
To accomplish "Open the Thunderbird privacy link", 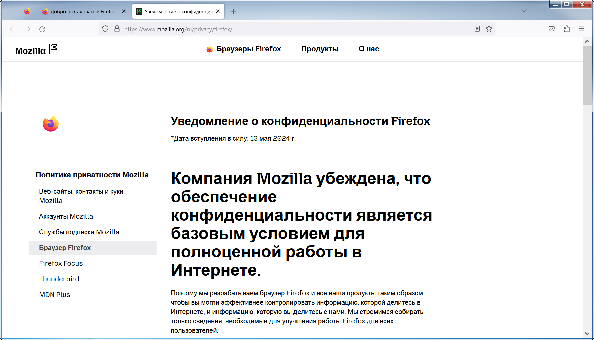I will pos(59,279).
